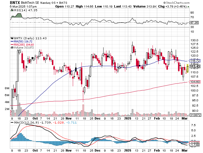Image resolution: width=203 pixels, height=153 pixels.
Task: Click the 127.5 price axis label
Action: tap(194, 44)
